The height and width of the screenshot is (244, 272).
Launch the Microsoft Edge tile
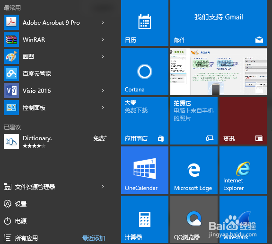click(x=194, y=170)
